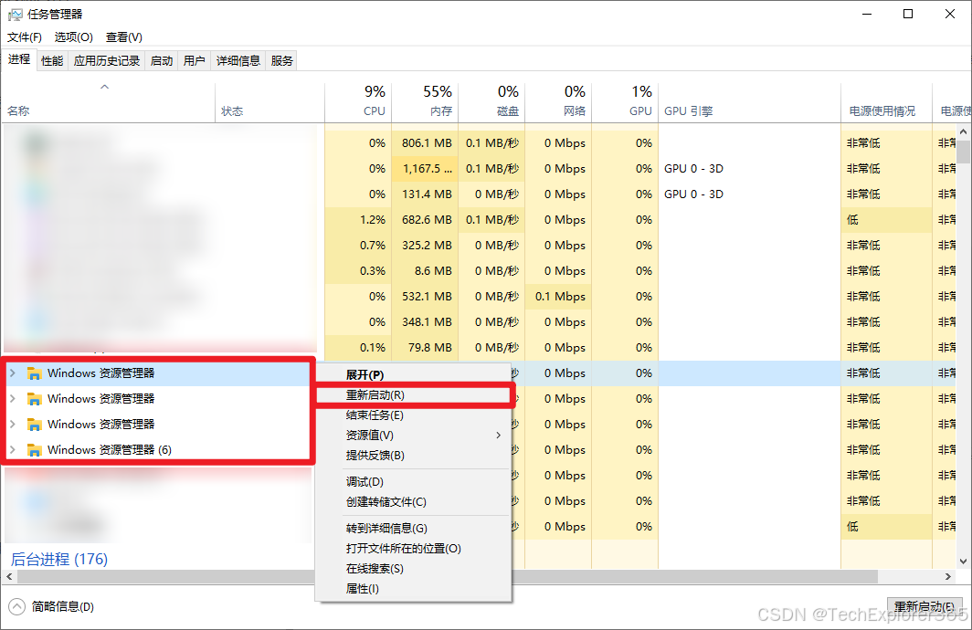The image size is (972, 630).
Task: Open the 文件(F) menu
Action: (x=24, y=37)
